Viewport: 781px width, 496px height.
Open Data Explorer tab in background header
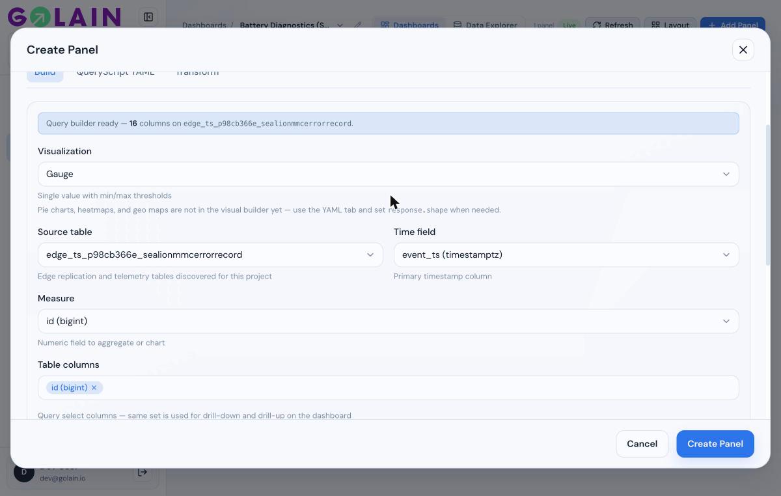click(485, 25)
